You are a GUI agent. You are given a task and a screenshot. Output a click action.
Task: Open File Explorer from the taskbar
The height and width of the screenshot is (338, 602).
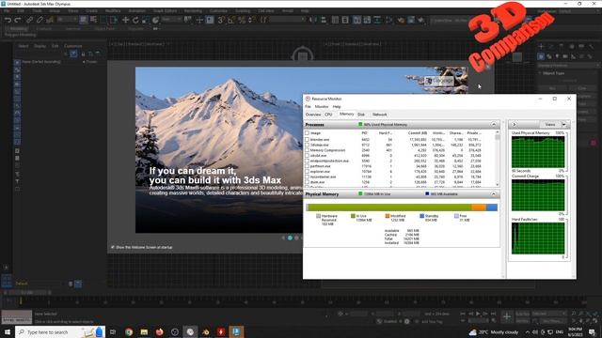coord(144,331)
